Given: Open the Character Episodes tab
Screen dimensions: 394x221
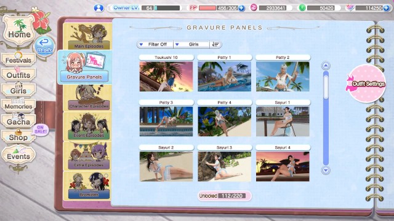Looking at the screenshot, I should [87, 98].
